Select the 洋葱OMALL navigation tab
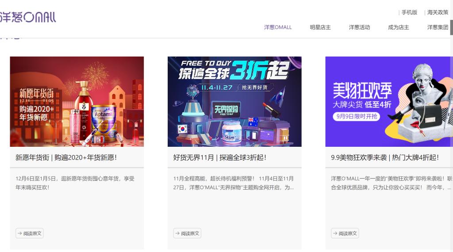 [278, 27]
